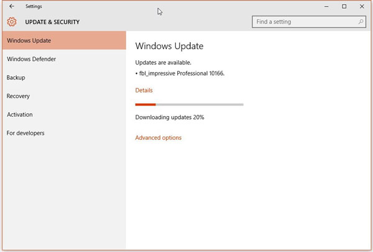Viewport: 373px width, 252px height.
Task: Open the Backup section
Action: click(x=64, y=78)
